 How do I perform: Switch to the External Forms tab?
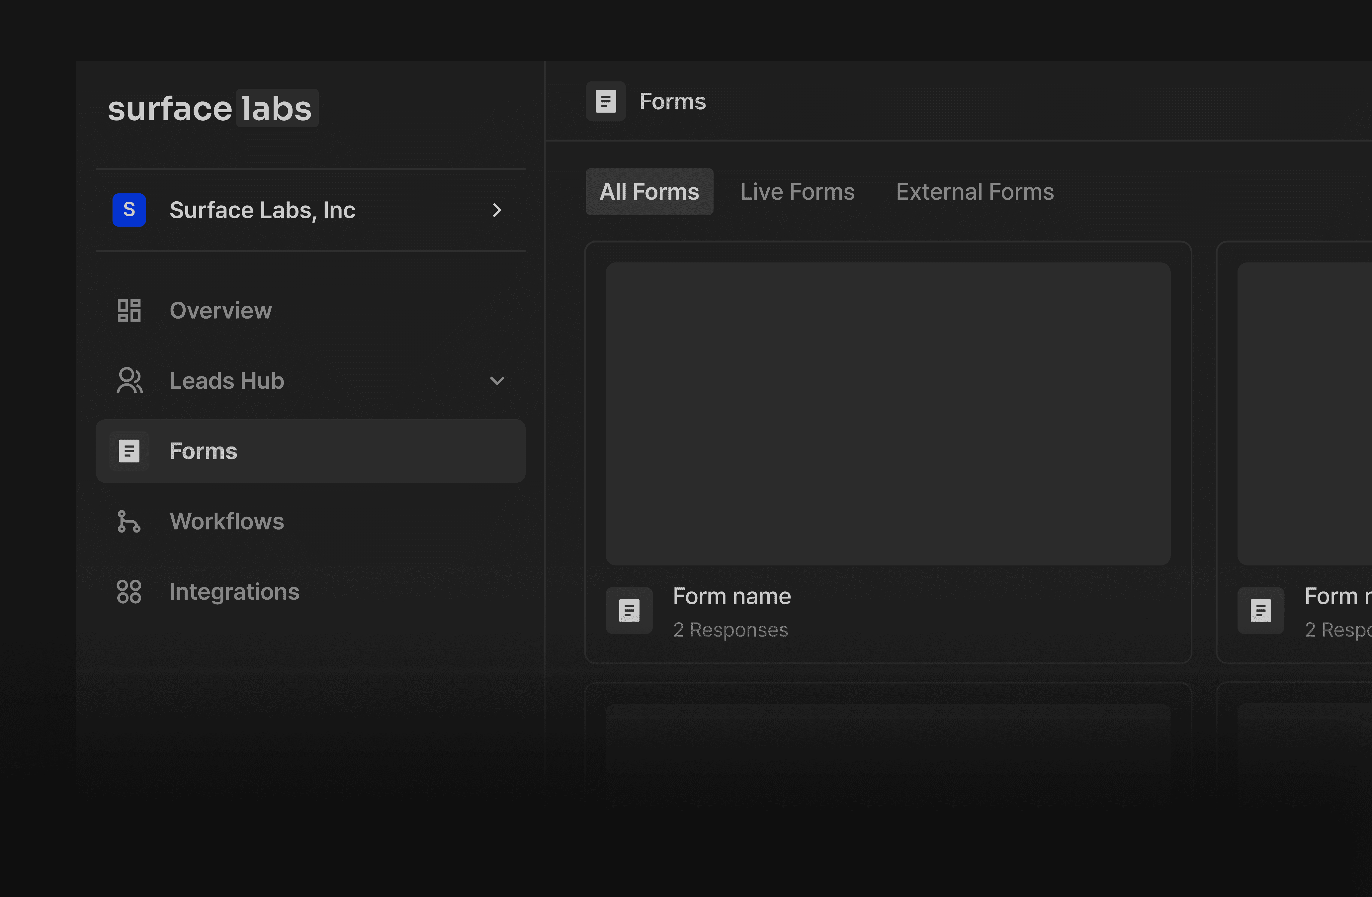(976, 192)
